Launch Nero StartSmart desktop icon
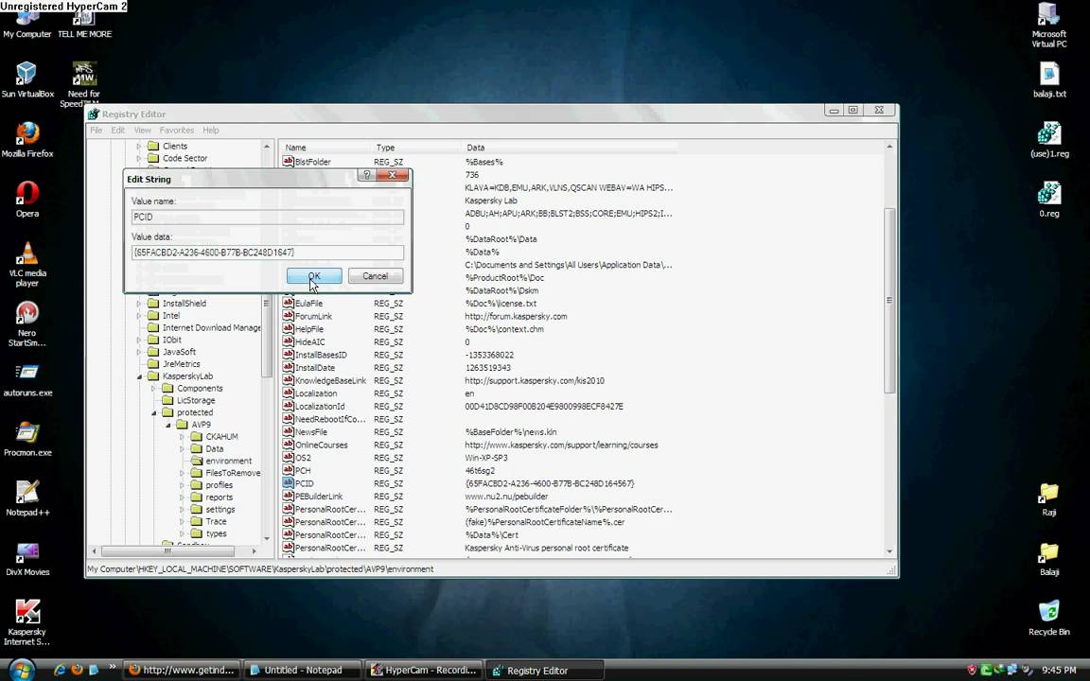This screenshot has width=1090, height=681. pyautogui.click(x=27, y=323)
